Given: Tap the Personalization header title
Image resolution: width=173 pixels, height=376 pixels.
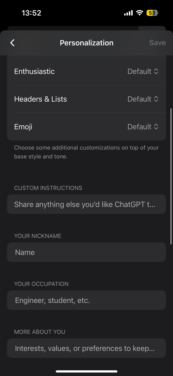Looking at the screenshot, I should tap(86, 43).
